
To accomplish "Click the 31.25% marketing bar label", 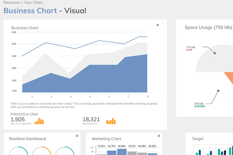I will pyautogui.click(x=102, y=146).
